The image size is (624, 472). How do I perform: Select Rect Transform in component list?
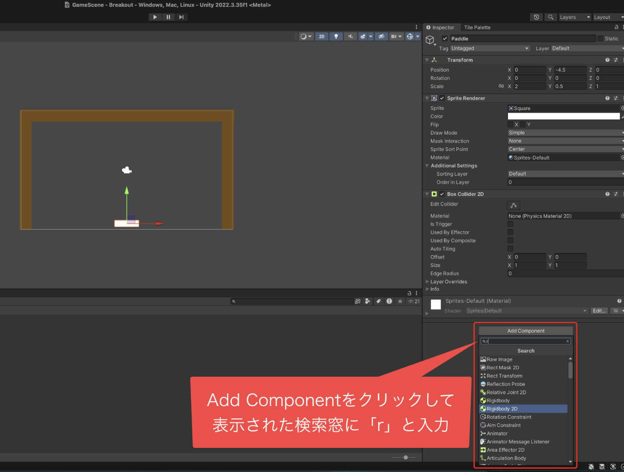tap(524, 376)
